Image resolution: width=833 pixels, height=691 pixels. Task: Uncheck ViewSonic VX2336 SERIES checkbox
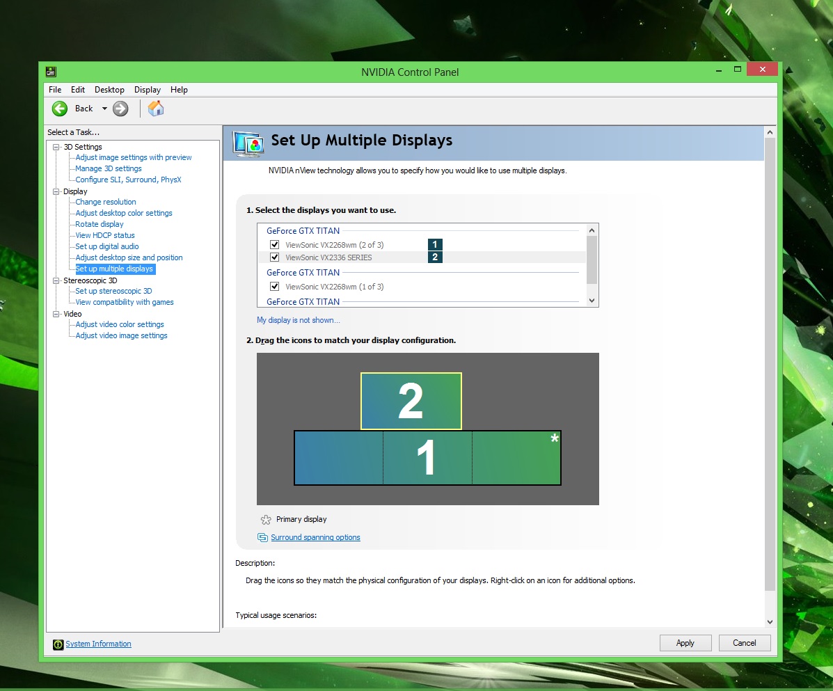(274, 257)
